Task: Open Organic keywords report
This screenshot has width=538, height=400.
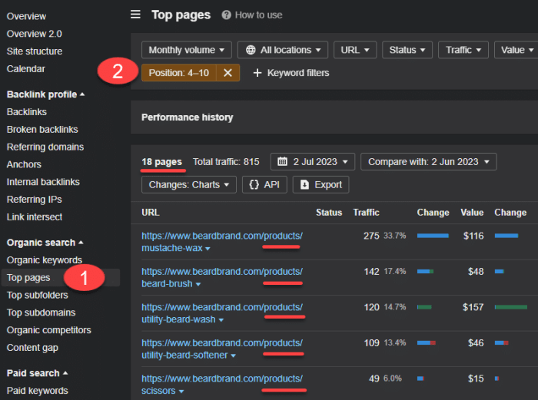Action: [45, 260]
